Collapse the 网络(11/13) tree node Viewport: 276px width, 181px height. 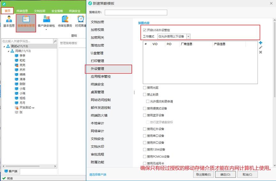pyautogui.click(x=8, y=51)
